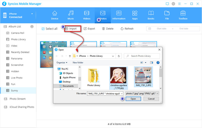Expand the iPhone device dropdown

pos(32,14)
